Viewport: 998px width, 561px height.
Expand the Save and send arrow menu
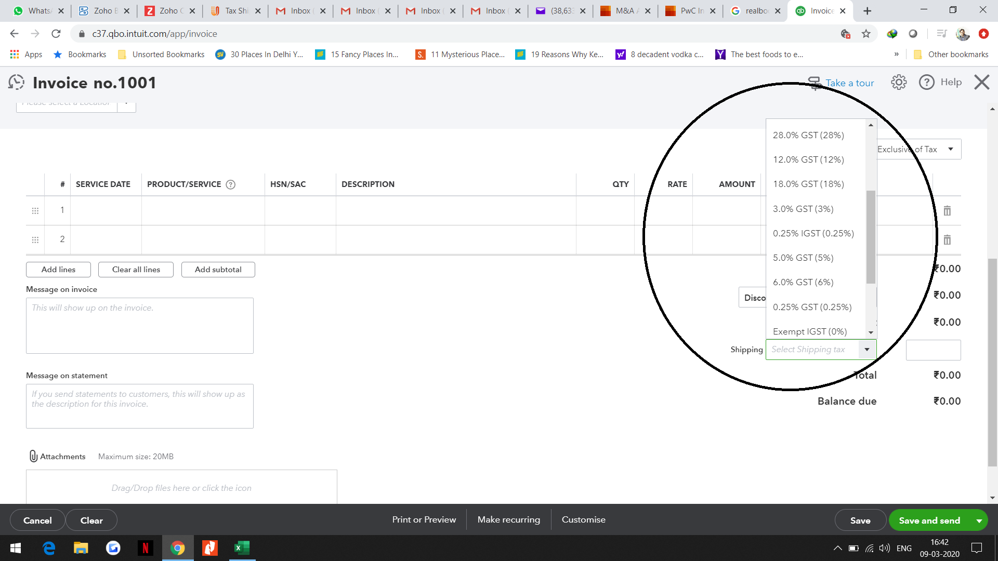(979, 520)
